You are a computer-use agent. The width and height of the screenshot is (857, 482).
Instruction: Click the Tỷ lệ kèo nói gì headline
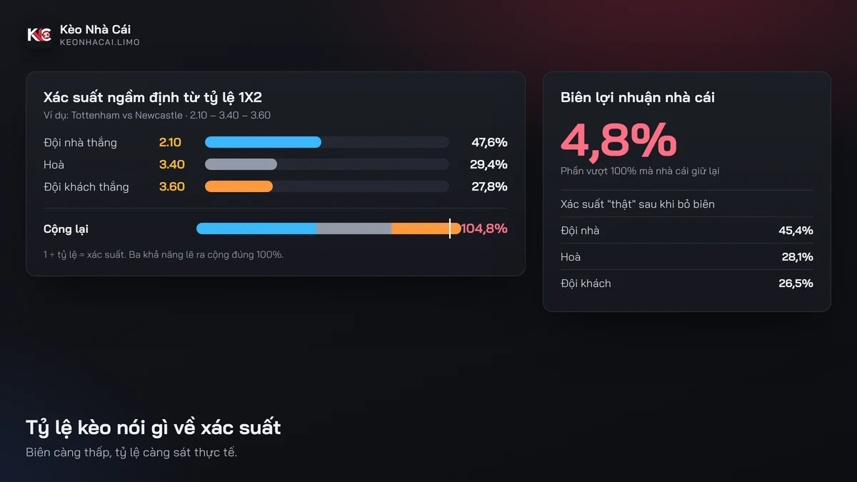pos(154,428)
